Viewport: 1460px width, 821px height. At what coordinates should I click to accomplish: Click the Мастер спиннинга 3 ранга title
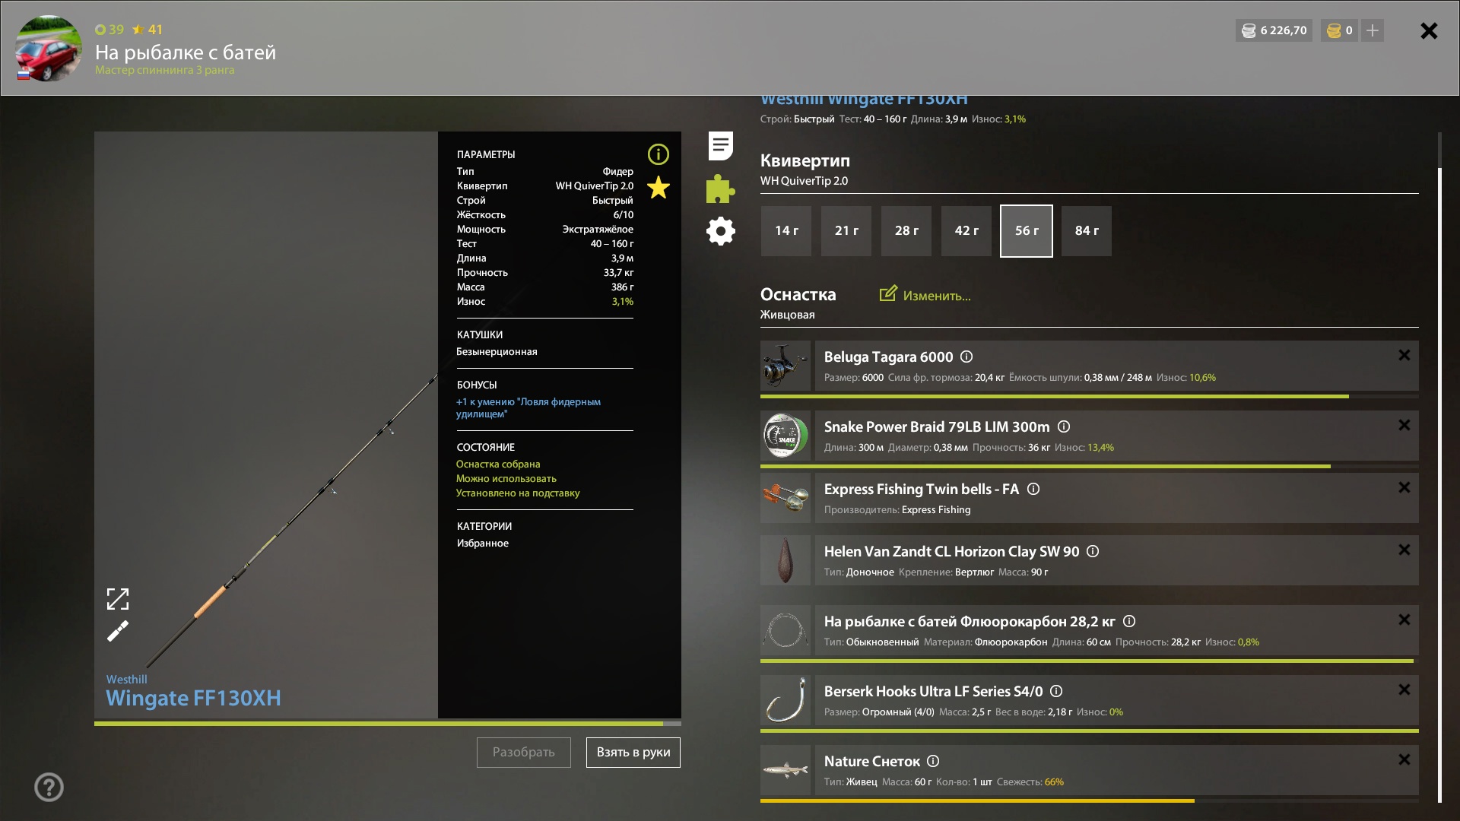coord(165,70)
